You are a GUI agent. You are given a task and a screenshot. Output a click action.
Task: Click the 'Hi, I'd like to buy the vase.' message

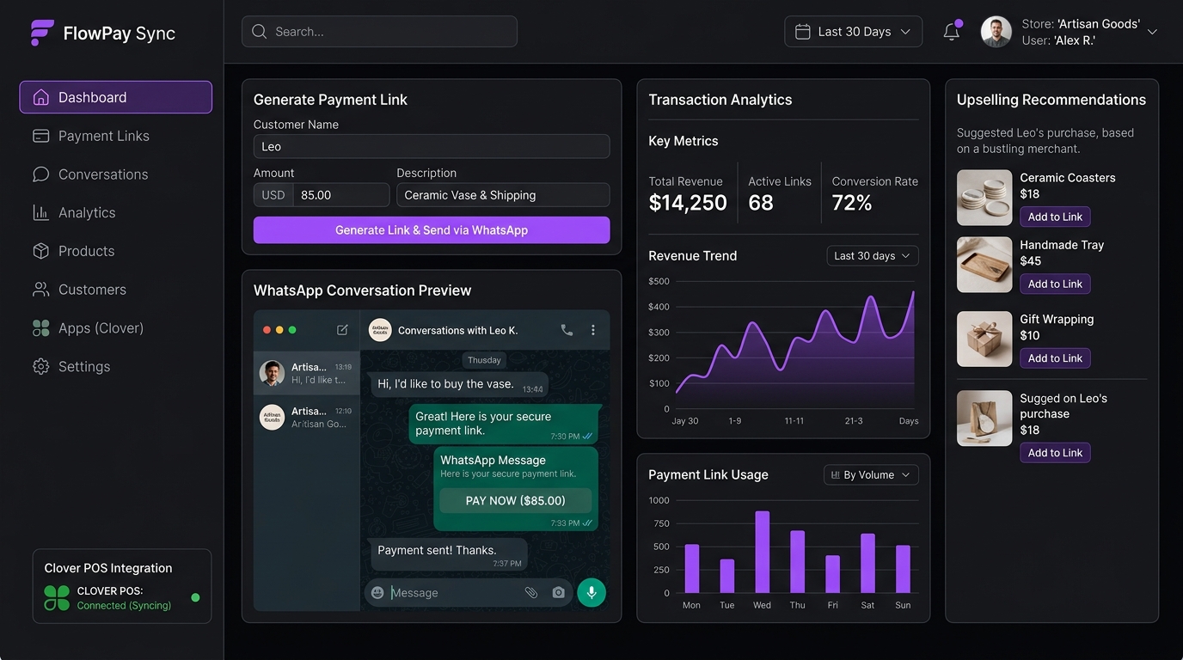(460, 384)
